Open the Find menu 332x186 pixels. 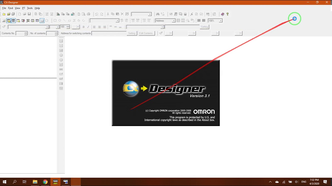point(10,8)
